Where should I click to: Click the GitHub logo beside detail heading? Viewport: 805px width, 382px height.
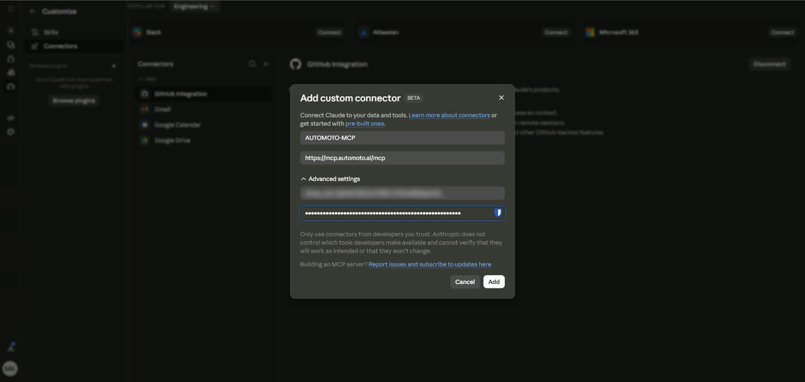296,64
